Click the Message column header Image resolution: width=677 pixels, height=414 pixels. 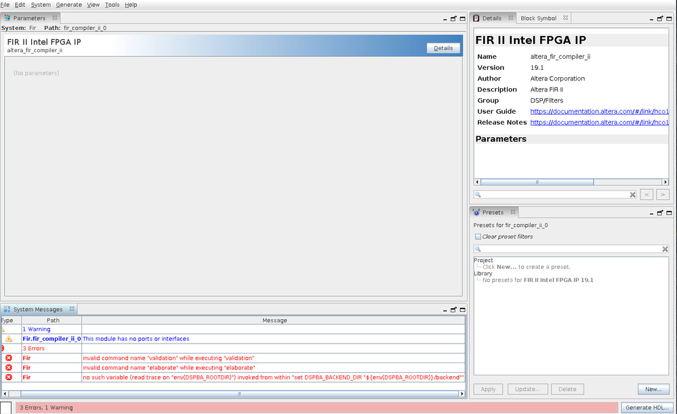pyautogui.click(x=274, y=320)
